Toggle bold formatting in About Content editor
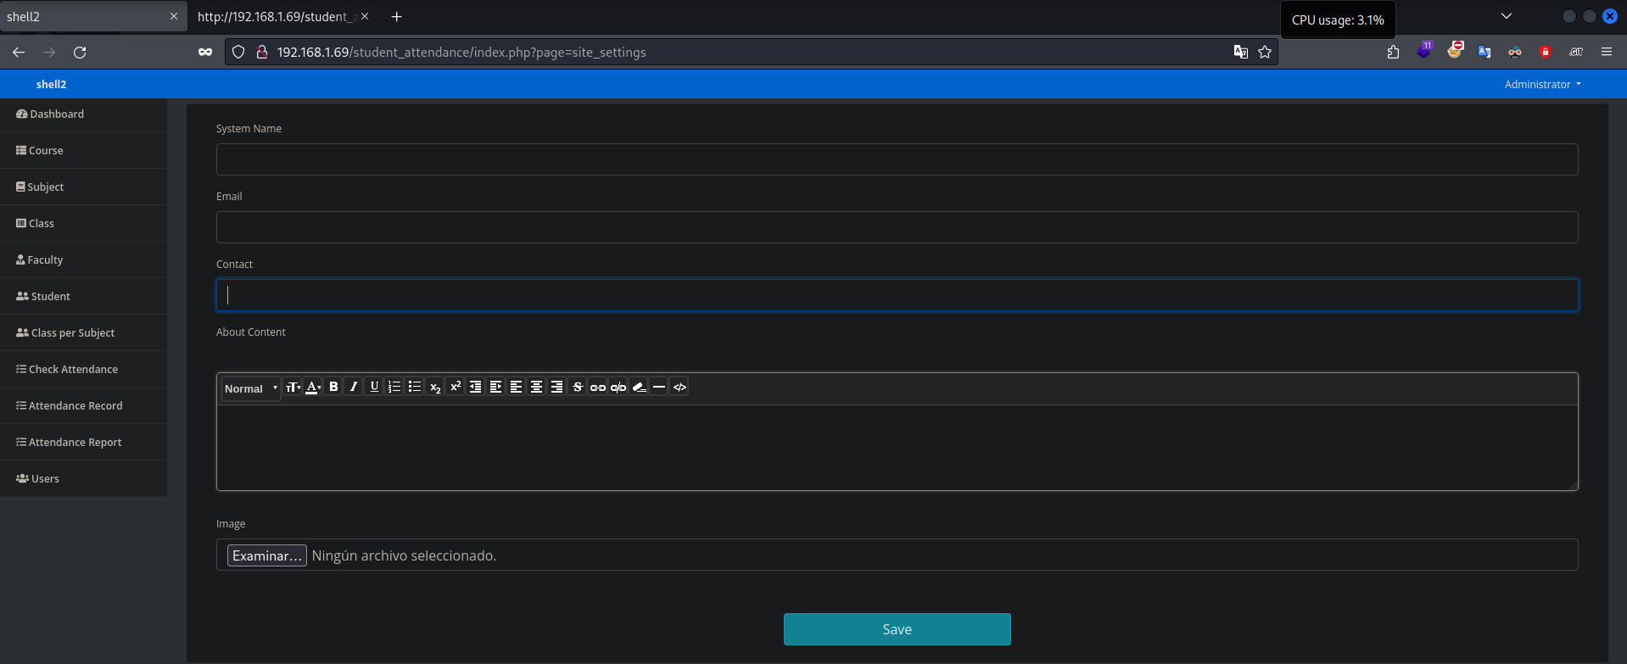 [333, 387]
